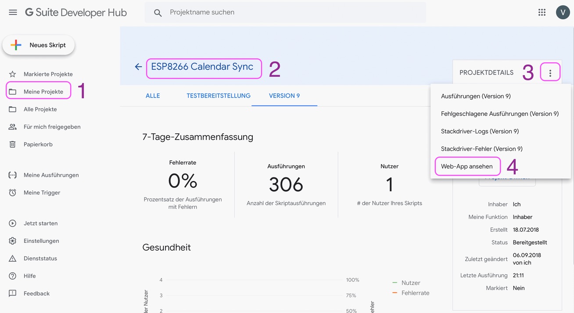Select Fehlgeschlagene Ausführungen (Version 9)

click(499, 114)
